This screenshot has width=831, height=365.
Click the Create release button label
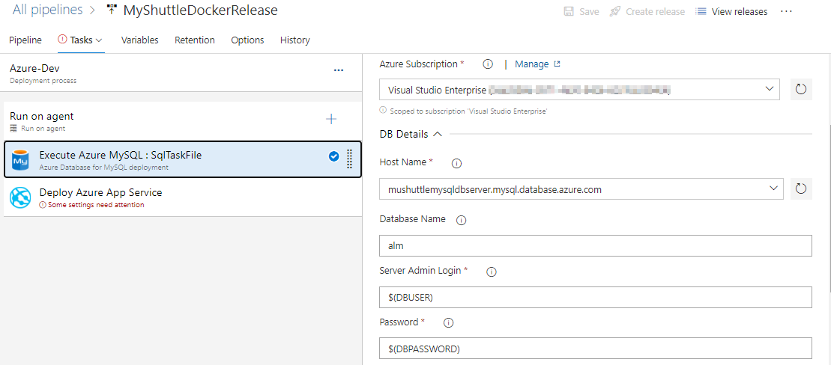(x=656, y=12)
